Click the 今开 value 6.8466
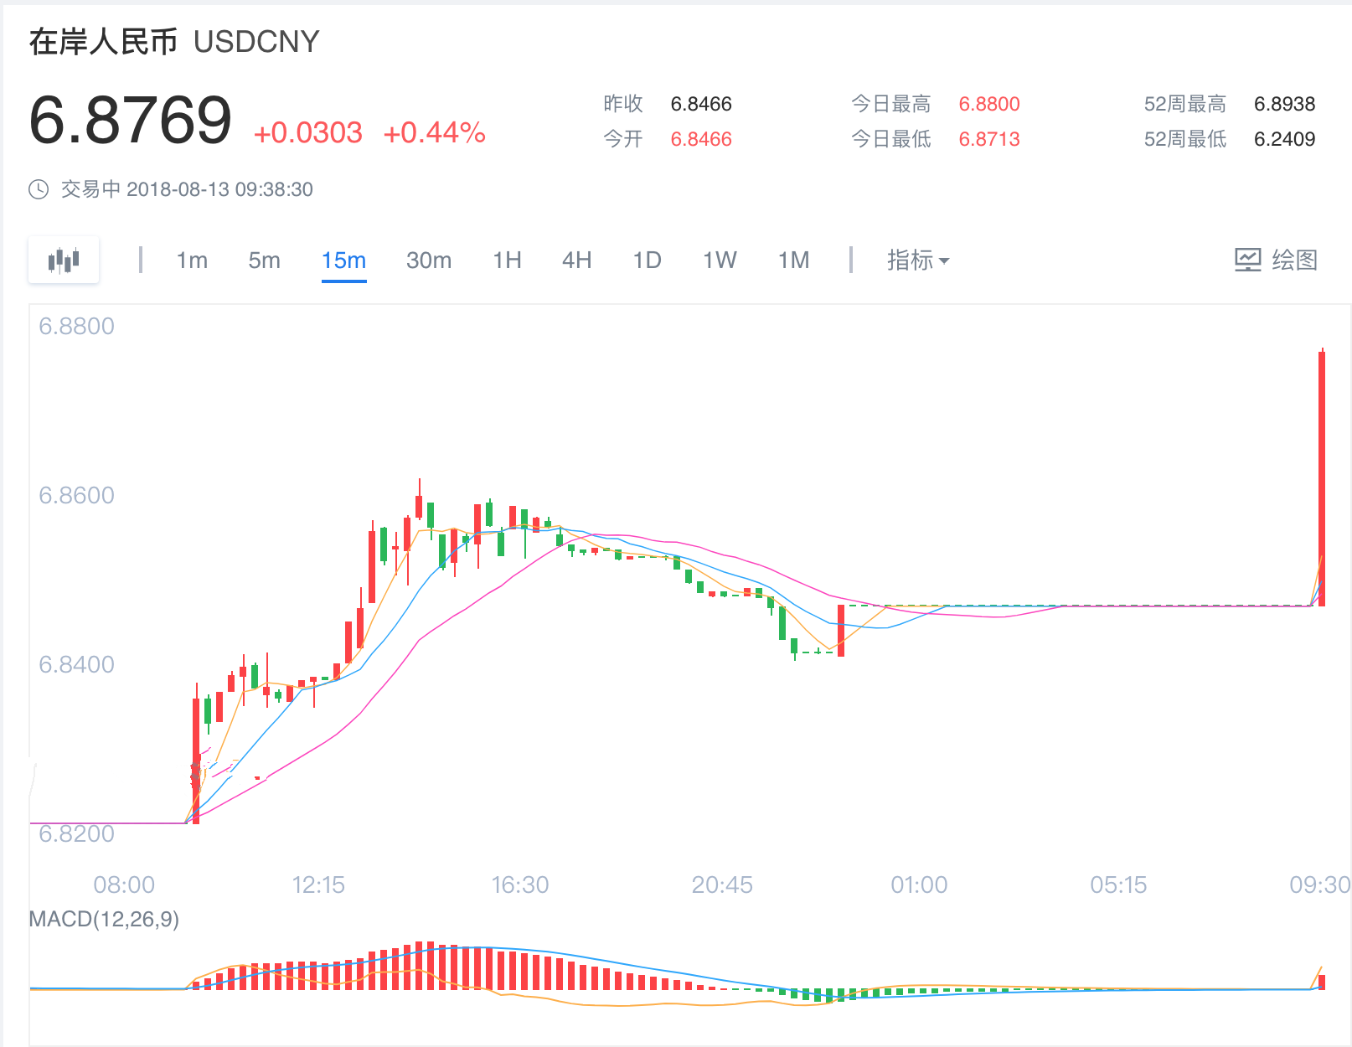Viewport: 1352px width, 1047px height. point(701,139)
